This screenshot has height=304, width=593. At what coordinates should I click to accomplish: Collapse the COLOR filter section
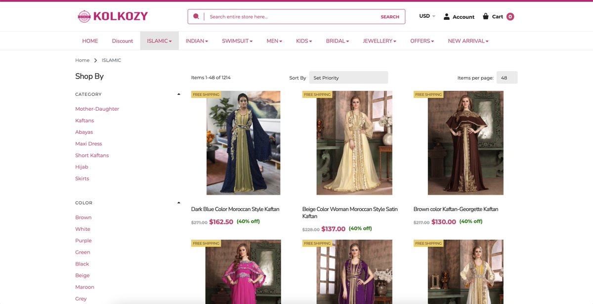click(x=179, y=203)
